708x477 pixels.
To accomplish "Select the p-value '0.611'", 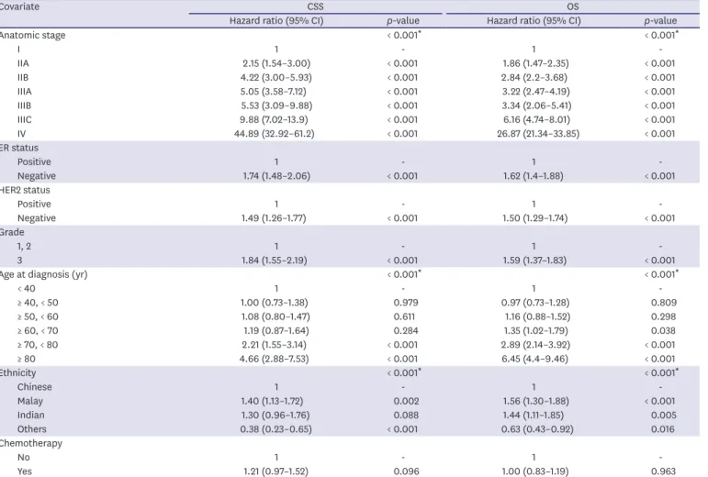I will (404, 316).
